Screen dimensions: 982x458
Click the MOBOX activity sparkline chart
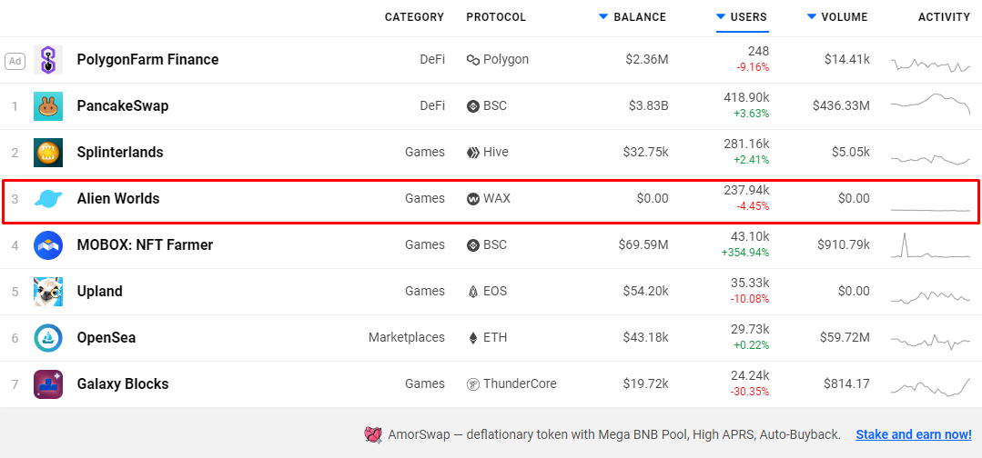coord(931,247)
